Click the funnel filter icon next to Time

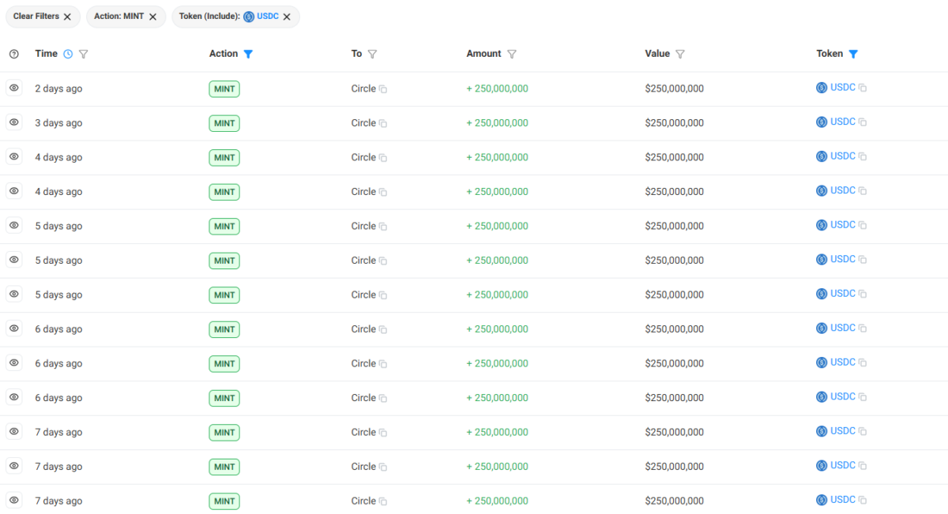[x=84, y=53]
